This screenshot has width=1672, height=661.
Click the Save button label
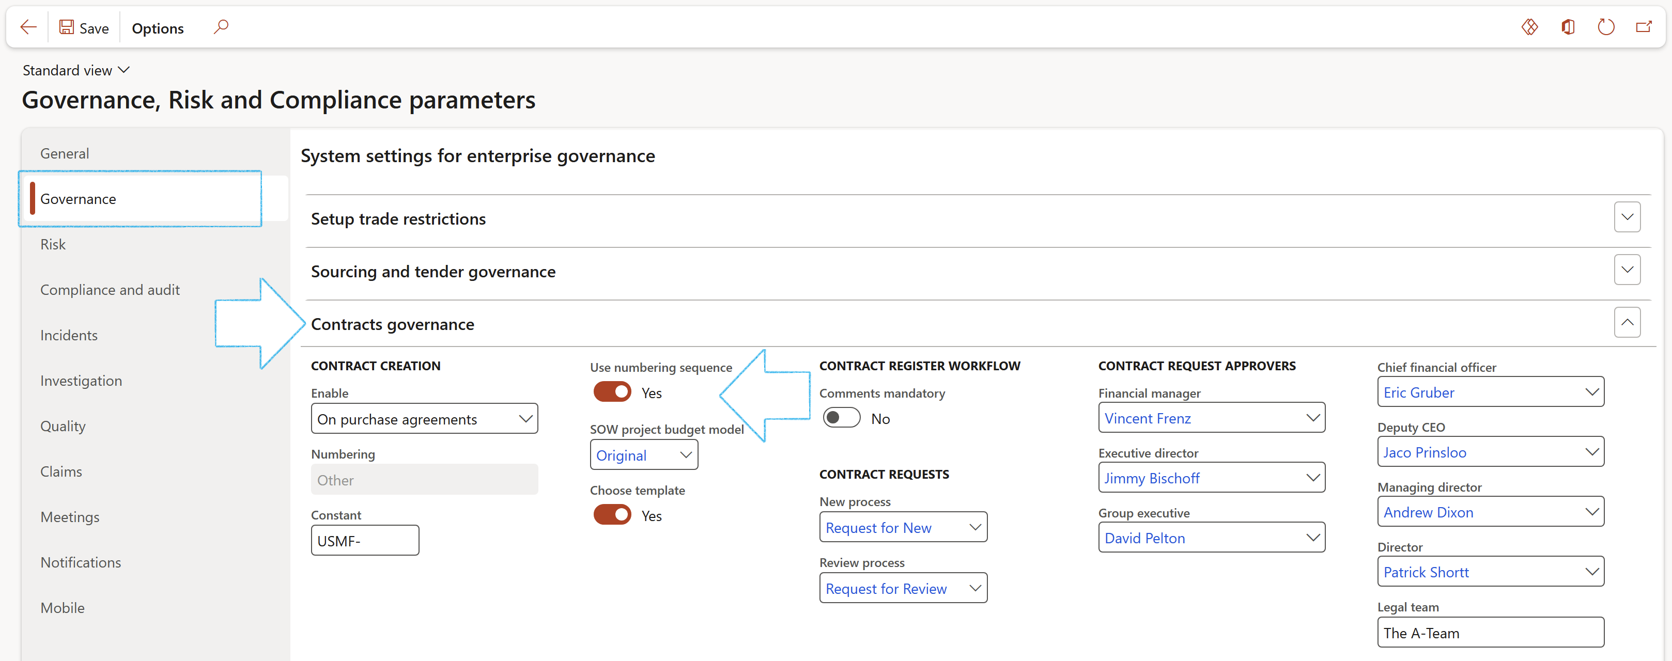[x=94, y=28]
